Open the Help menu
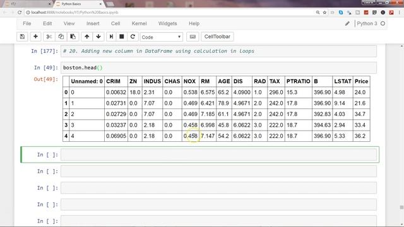 coord(194,23)
